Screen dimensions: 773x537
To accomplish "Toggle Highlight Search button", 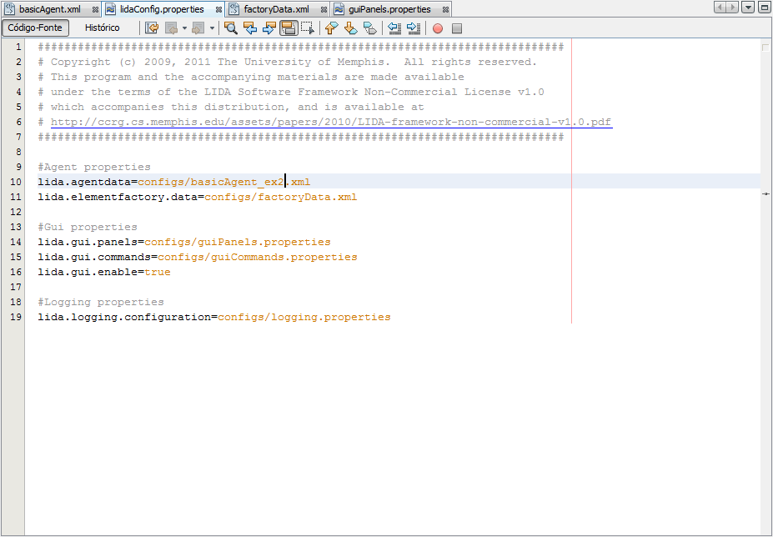I will (x=289, y=28).
